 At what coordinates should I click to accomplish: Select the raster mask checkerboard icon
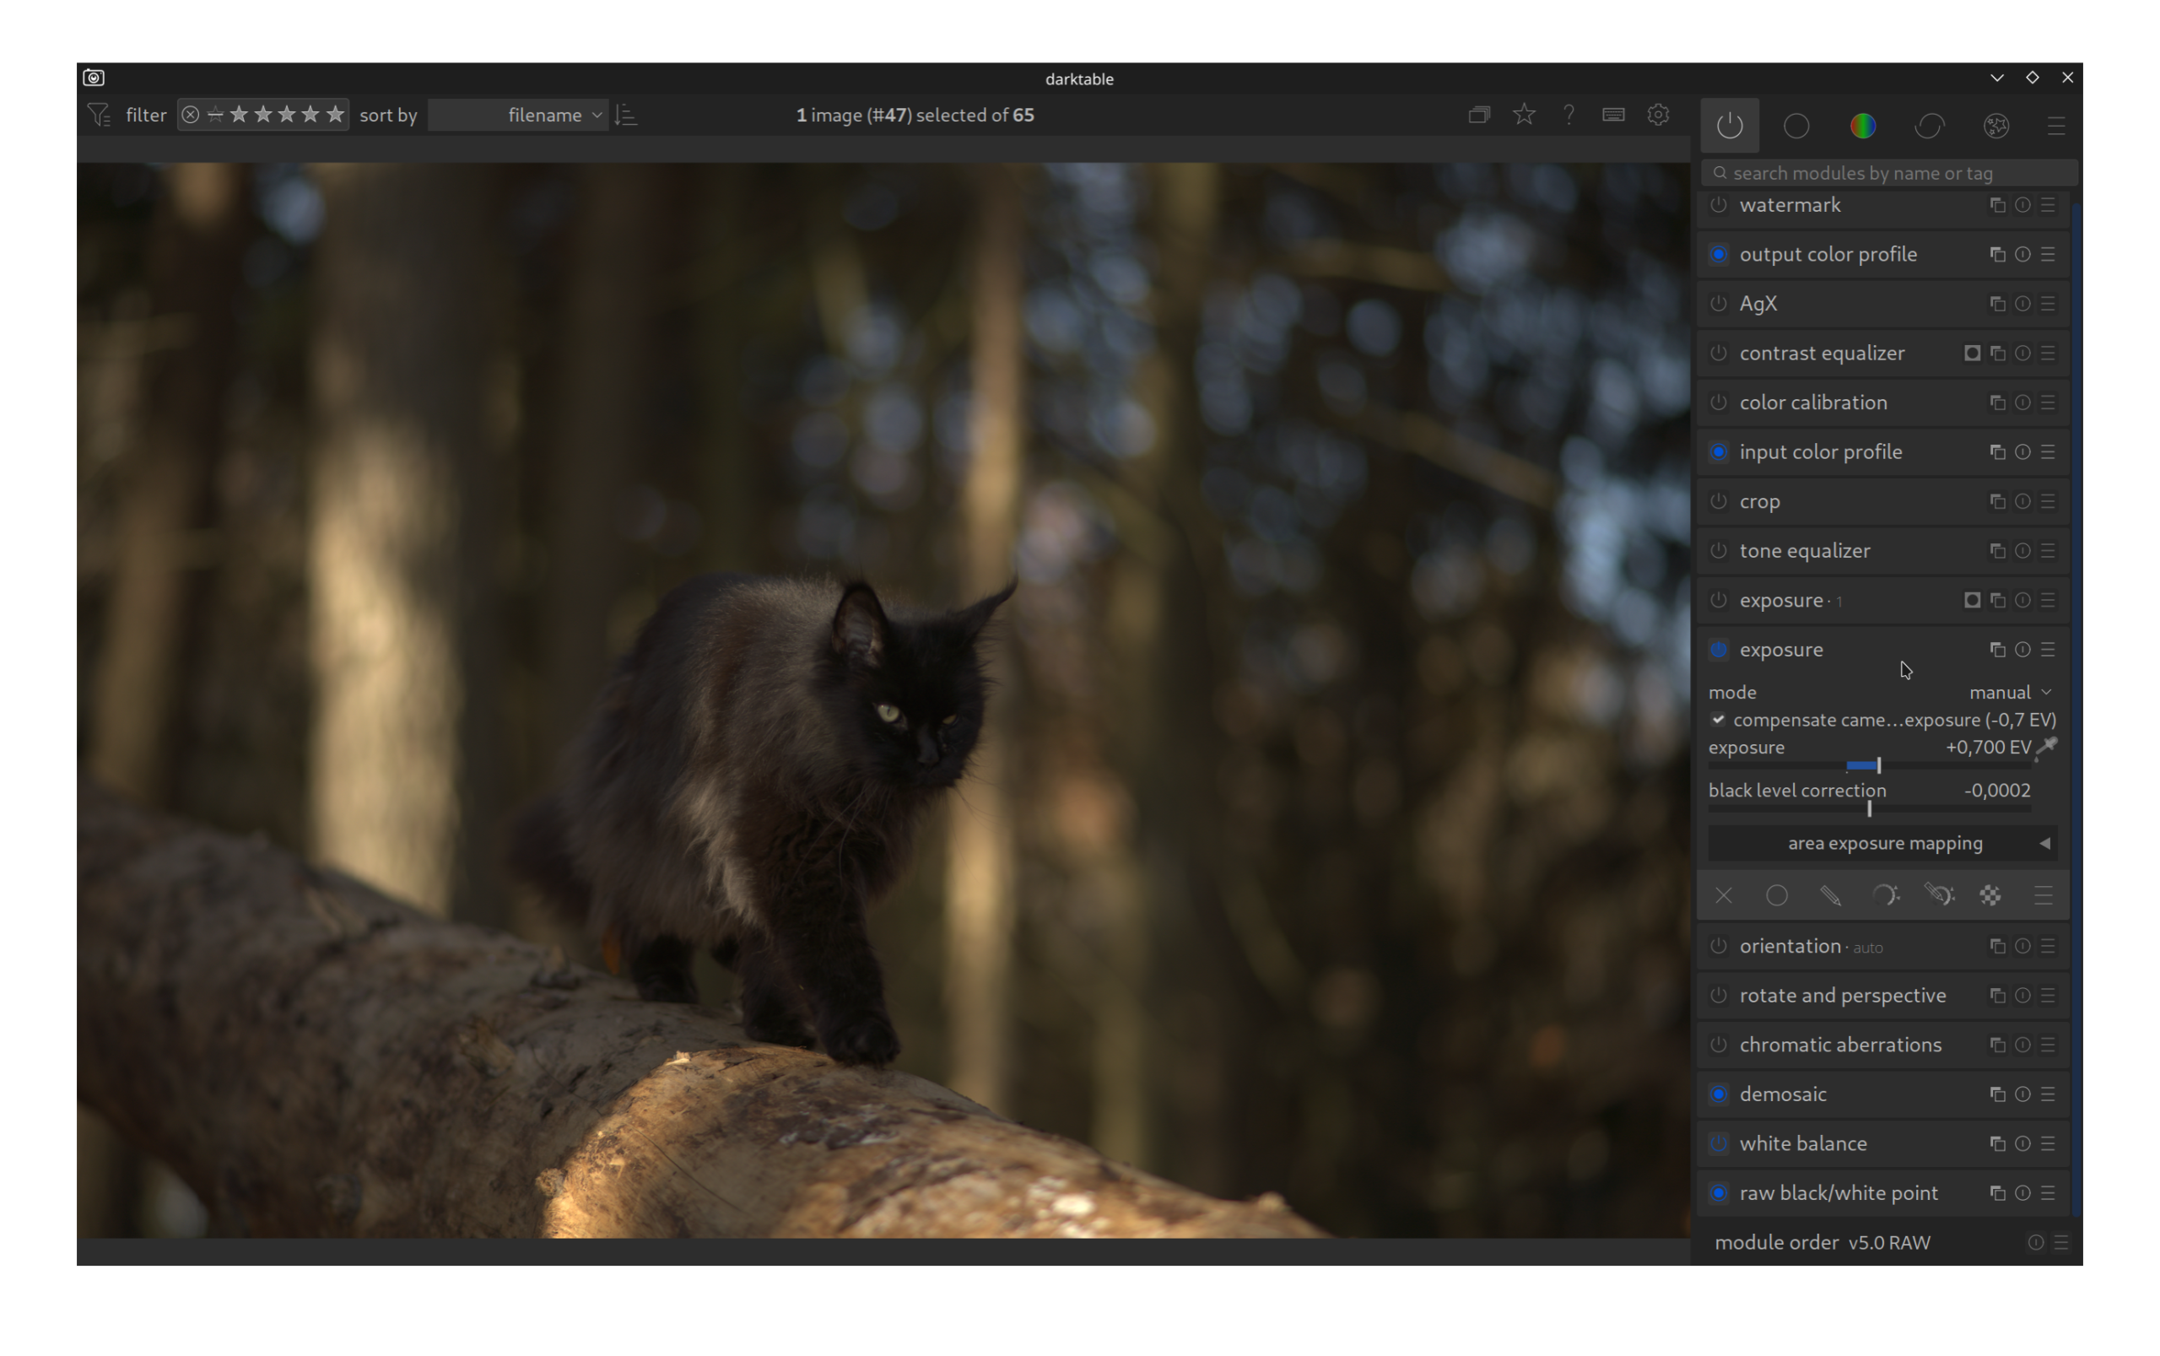click(x=1990, y=895)
